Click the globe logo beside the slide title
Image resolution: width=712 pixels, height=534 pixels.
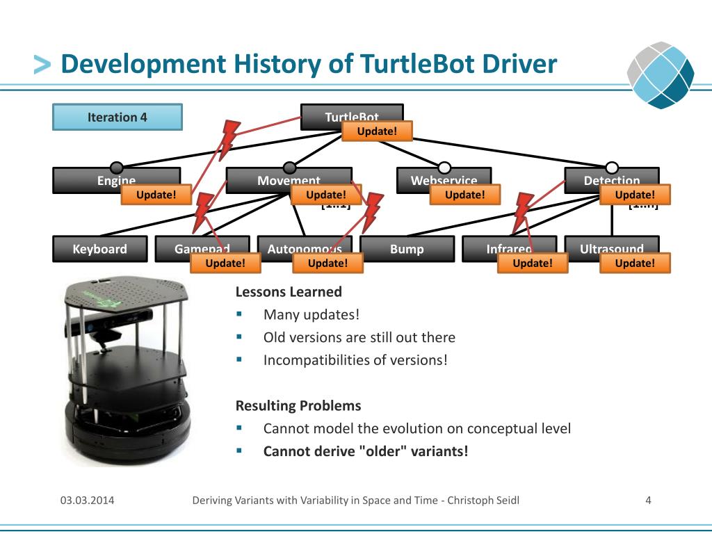[661, 75]
